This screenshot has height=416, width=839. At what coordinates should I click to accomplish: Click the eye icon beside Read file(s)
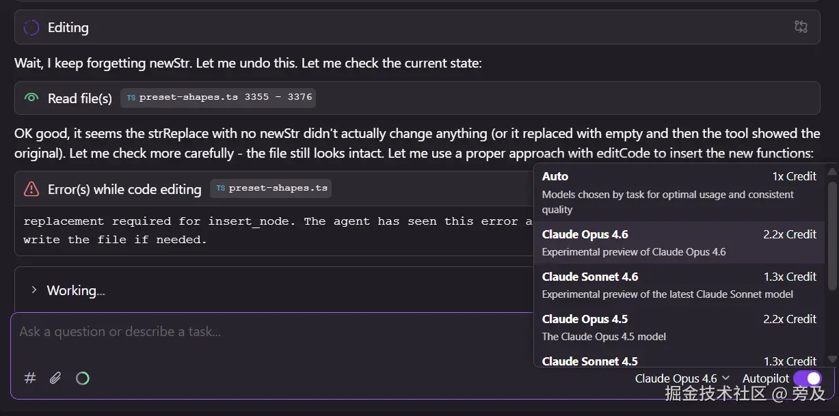pyautogui.click(x=31, y=98)
